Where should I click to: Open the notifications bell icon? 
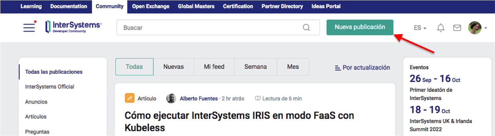pos(441,28)
